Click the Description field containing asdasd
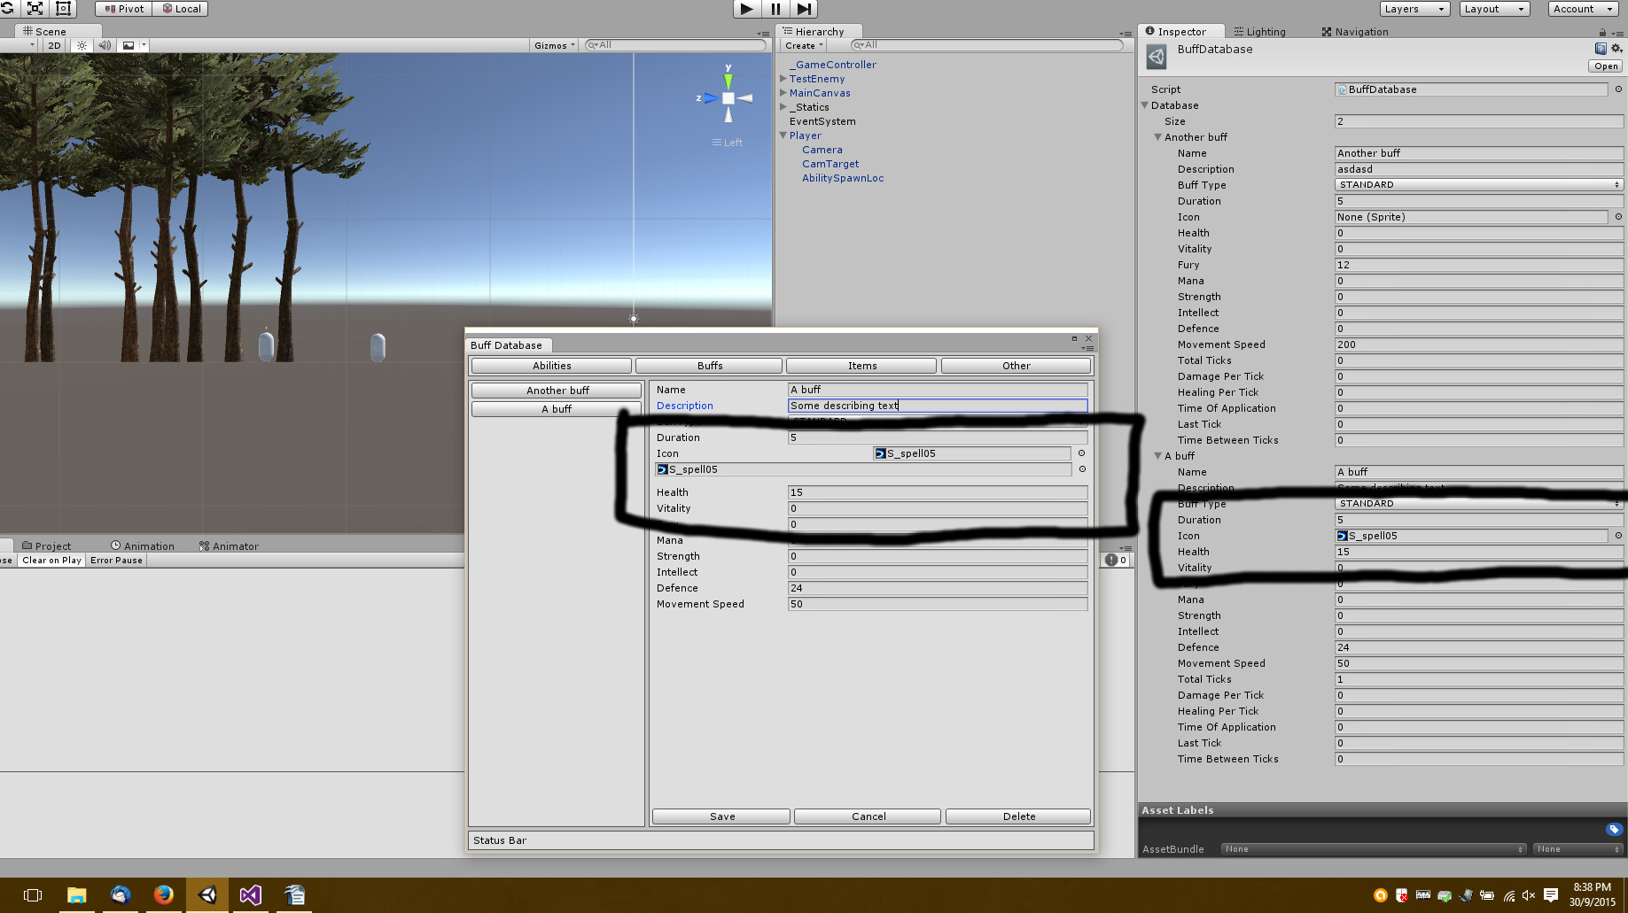The image size is (1628, 913). tap(1476, 168)
